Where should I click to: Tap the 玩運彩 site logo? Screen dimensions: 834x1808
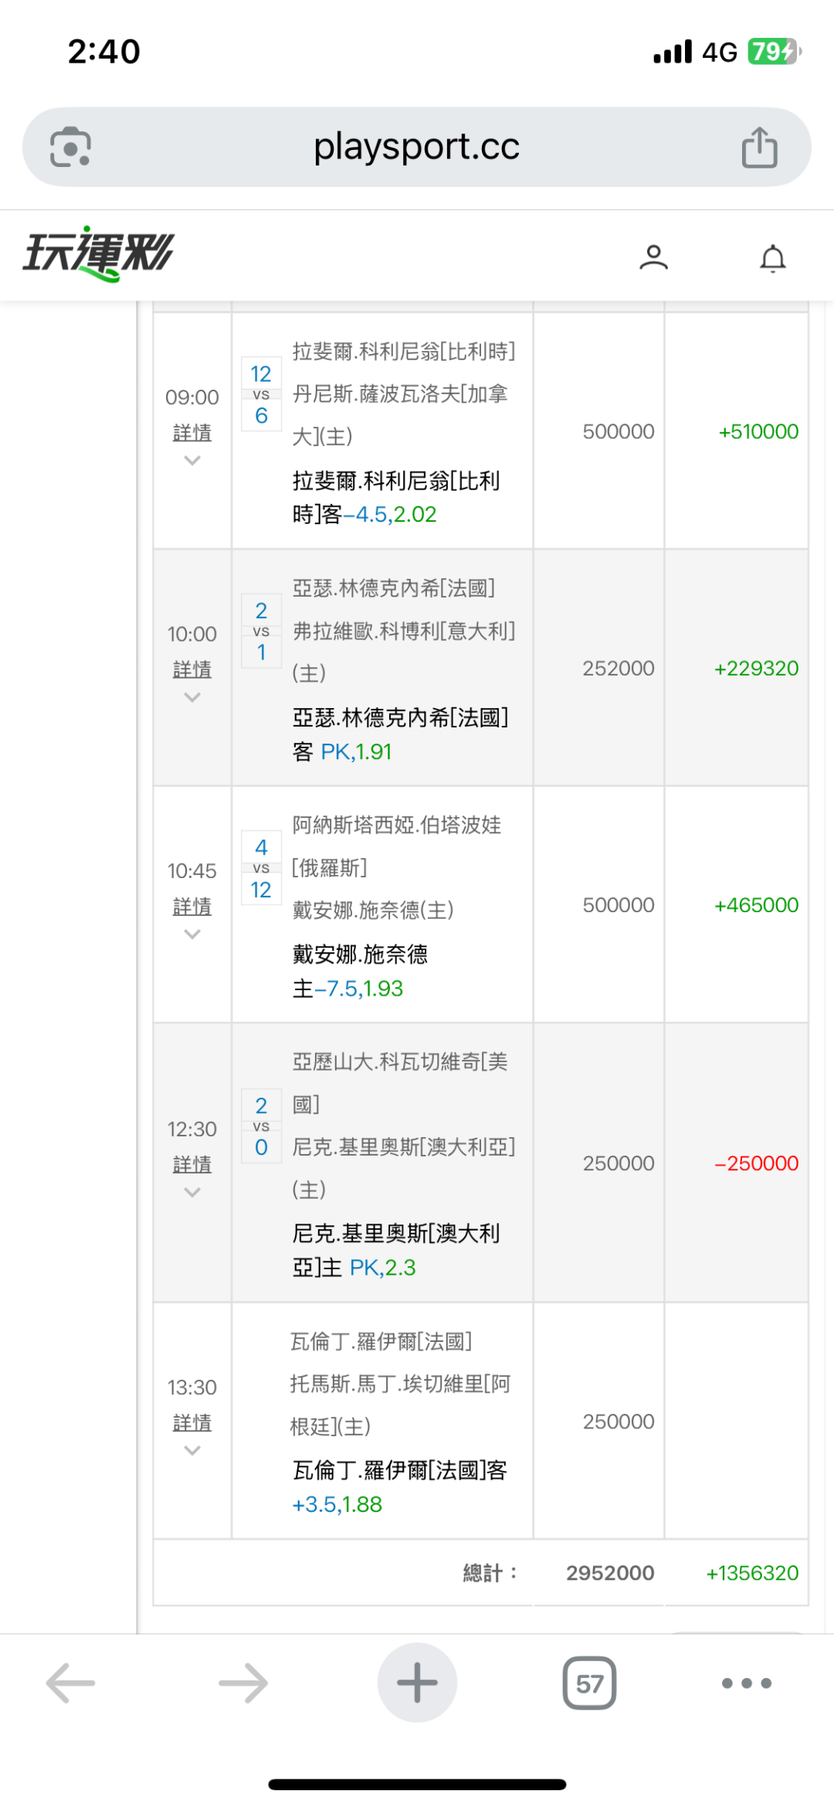(99, 254)
